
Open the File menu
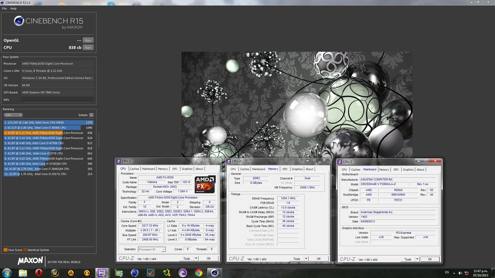tap(4, 8)
